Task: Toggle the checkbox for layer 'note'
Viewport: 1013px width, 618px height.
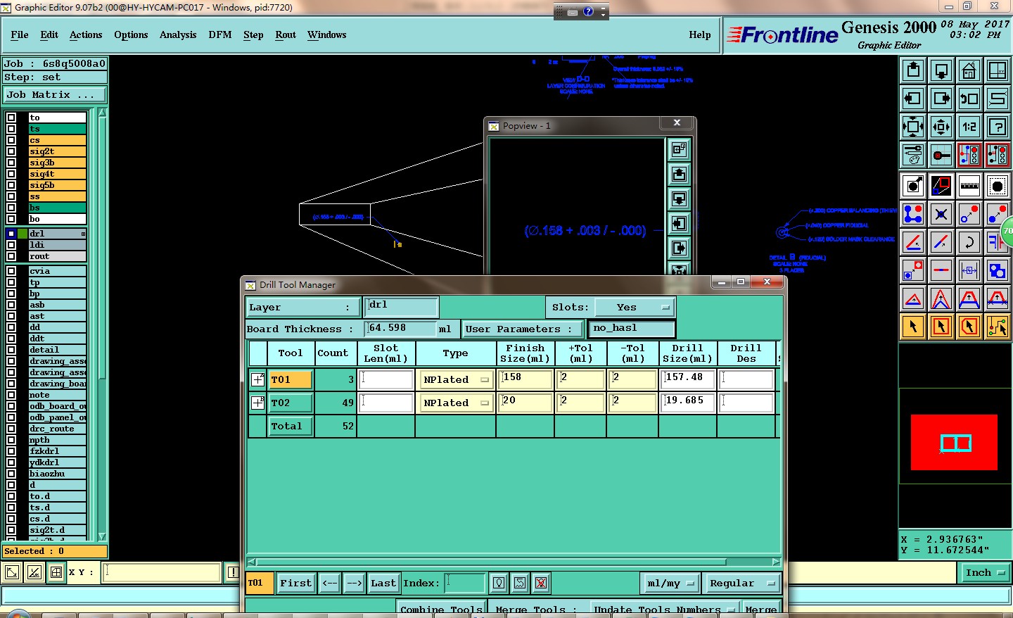Action: click(11, 395)
